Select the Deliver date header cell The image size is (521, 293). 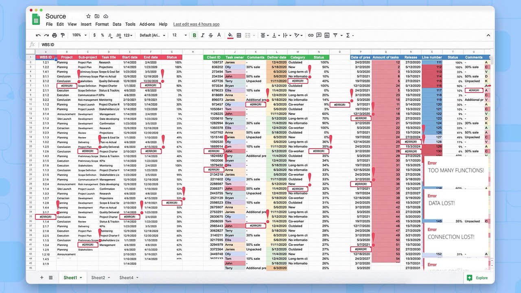pos(277,57)
